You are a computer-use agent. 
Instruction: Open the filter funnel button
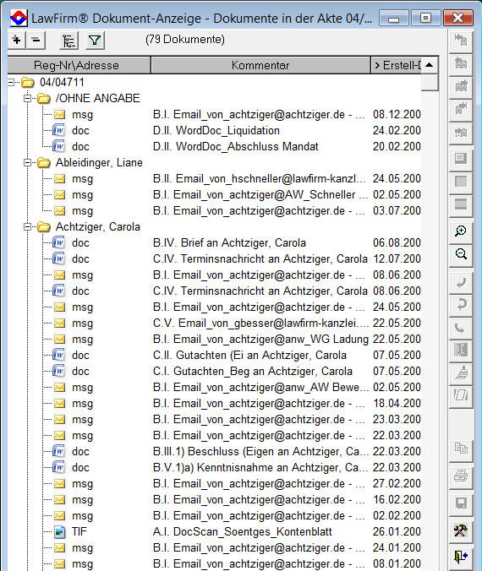pos(95,40)
